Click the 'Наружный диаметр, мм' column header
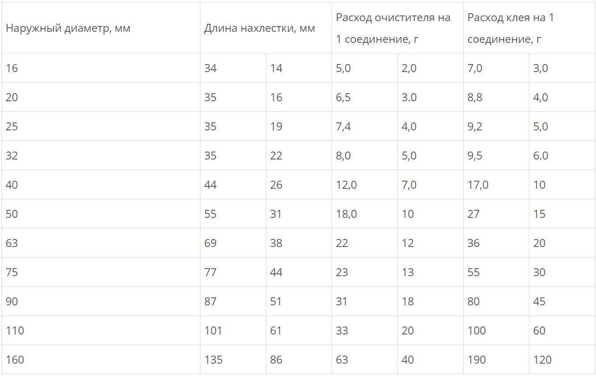Screen dimensions: 596x376 click(68, 29)
